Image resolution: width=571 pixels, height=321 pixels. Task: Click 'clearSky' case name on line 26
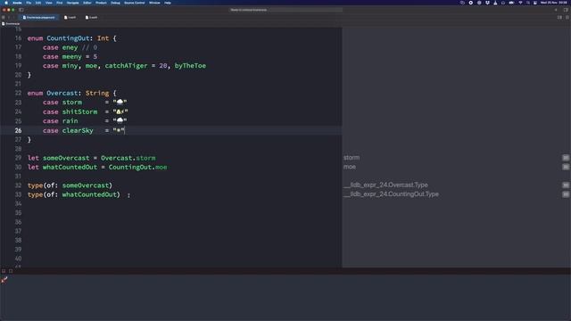78,130
